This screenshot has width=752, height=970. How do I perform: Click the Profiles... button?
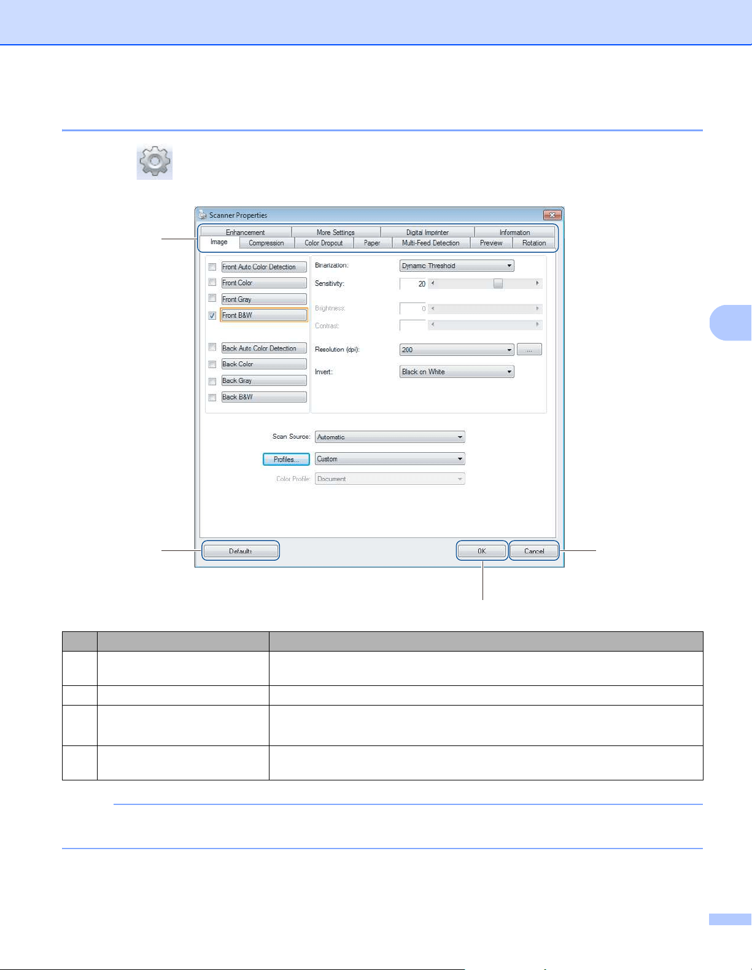286,459
